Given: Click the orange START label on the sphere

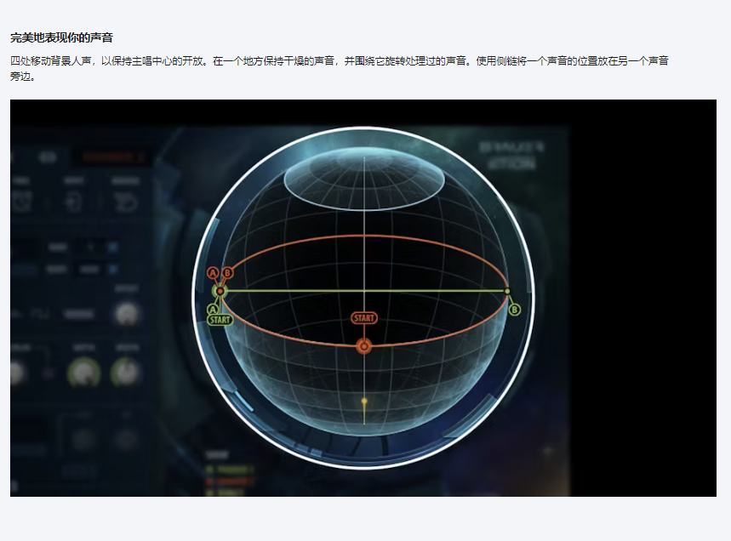Looking at the screenshot, I should click(x=364, y=318).
